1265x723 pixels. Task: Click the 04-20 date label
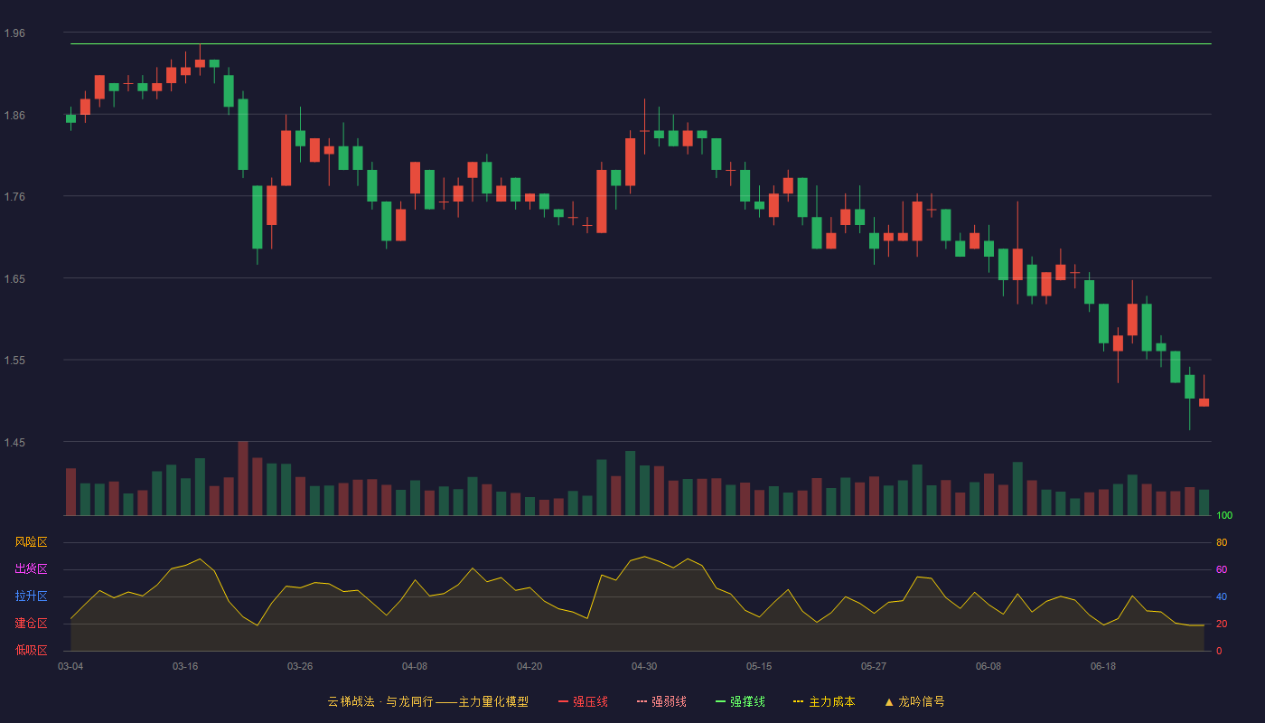[x=529, y=666]
